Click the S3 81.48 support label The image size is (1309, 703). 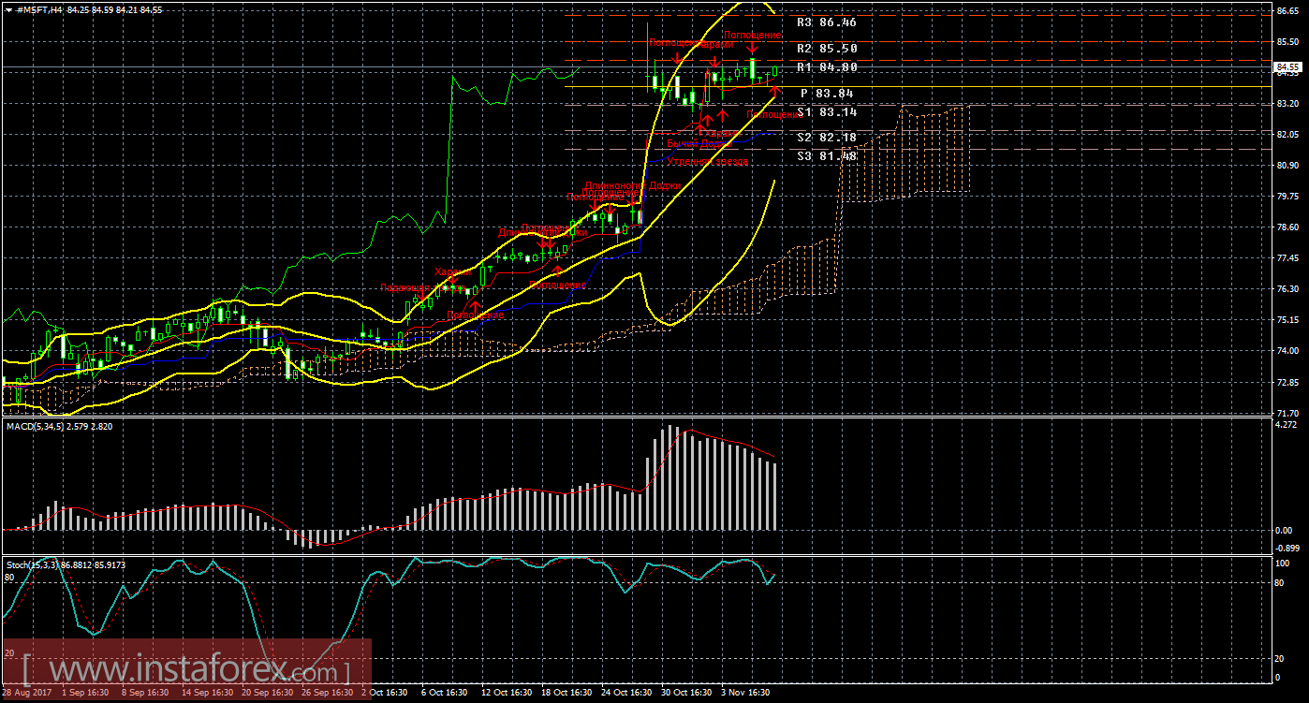coord(826,156)
